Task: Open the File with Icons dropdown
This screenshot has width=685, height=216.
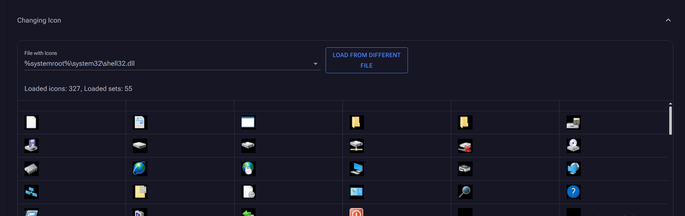Action: tap(315, 64)
